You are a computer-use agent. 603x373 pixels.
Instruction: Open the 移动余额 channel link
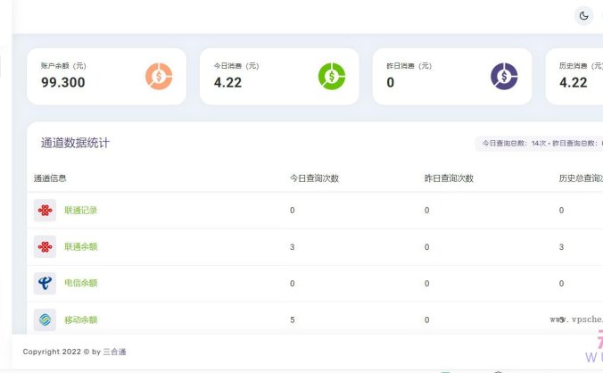(x=81, y=320)
